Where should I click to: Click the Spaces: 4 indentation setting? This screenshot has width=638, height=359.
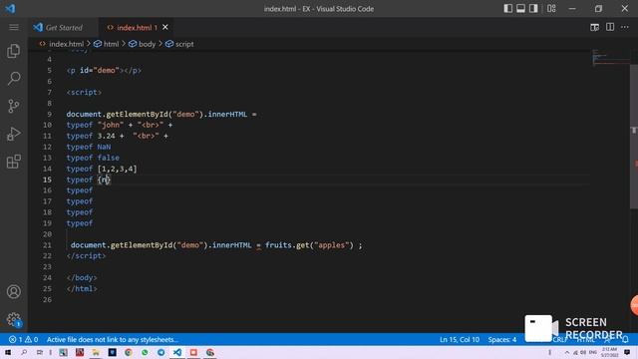[502, 339]
